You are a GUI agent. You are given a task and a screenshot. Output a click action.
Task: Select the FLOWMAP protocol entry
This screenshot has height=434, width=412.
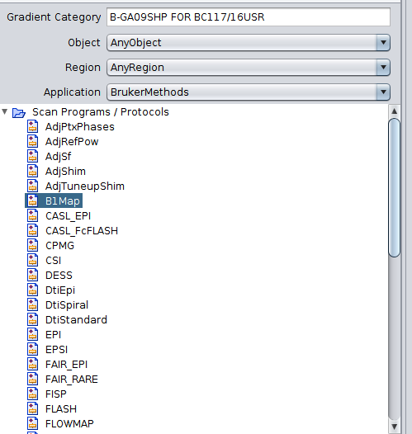coord(69,423)
